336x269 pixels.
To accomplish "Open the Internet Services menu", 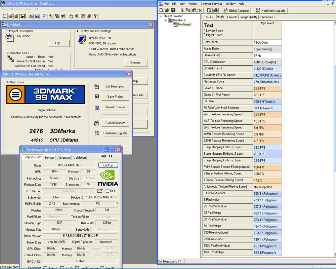I will point(211,4).
